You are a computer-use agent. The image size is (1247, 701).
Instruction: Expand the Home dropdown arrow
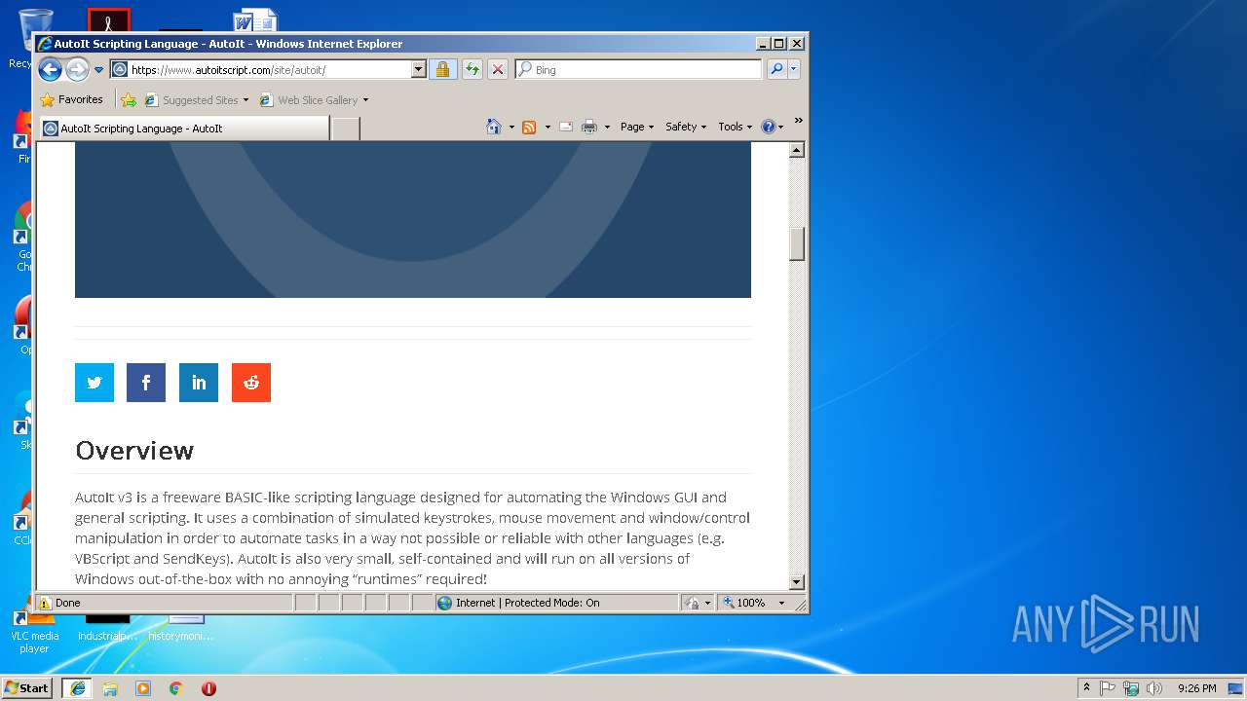point(511,127)
